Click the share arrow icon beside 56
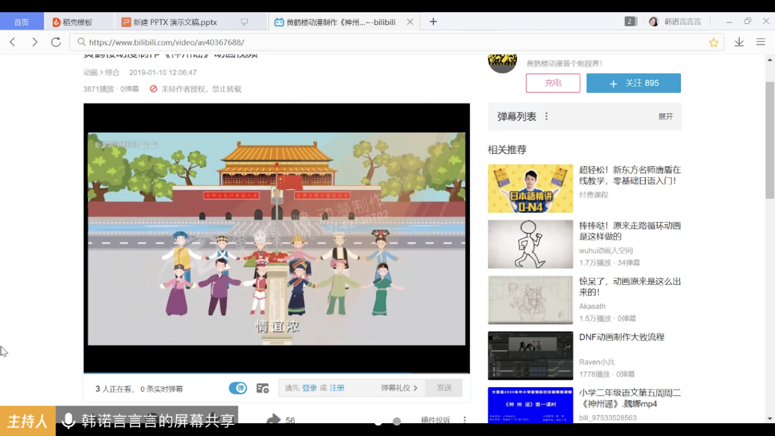The height and width of the screenshot is (436, 775). coord(273,420)
